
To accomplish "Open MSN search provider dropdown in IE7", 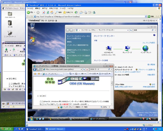I will [x=112, y=69].
